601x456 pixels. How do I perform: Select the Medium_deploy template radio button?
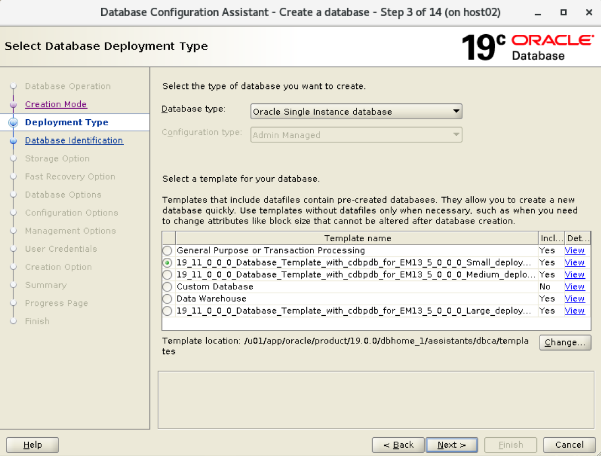[167, 275]
